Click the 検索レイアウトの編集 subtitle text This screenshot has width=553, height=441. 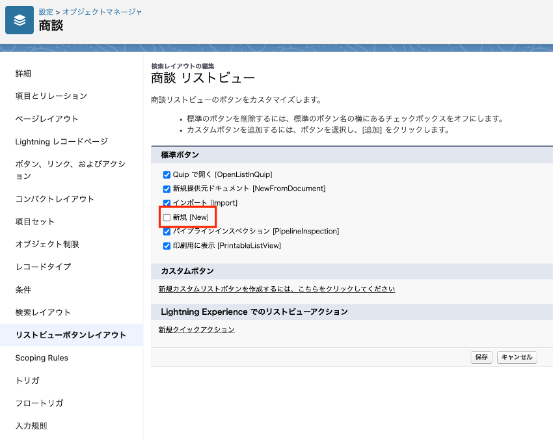[x=183, y=66]
